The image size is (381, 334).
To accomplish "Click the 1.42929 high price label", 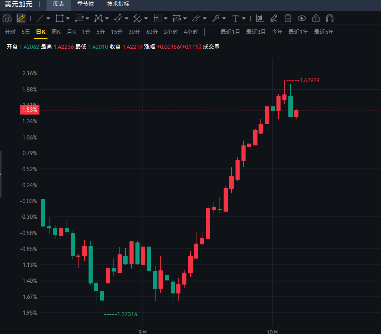I will [310, 80].
